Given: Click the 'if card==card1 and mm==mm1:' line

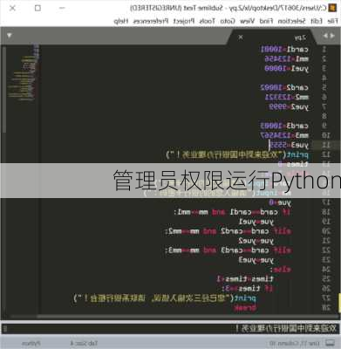Looking at the screenshot, I should tap(232, 212).
